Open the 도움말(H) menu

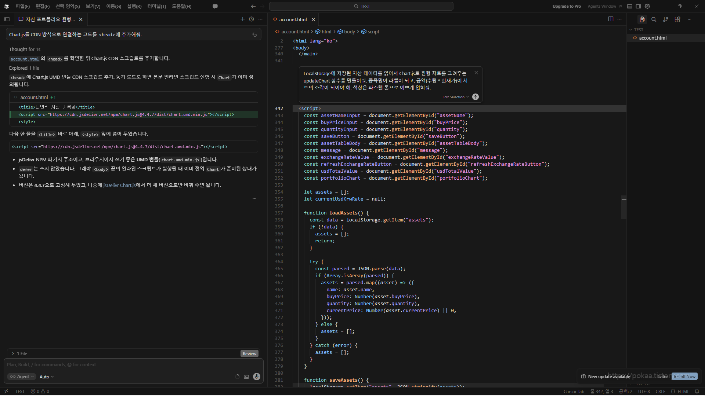[181, 6]
